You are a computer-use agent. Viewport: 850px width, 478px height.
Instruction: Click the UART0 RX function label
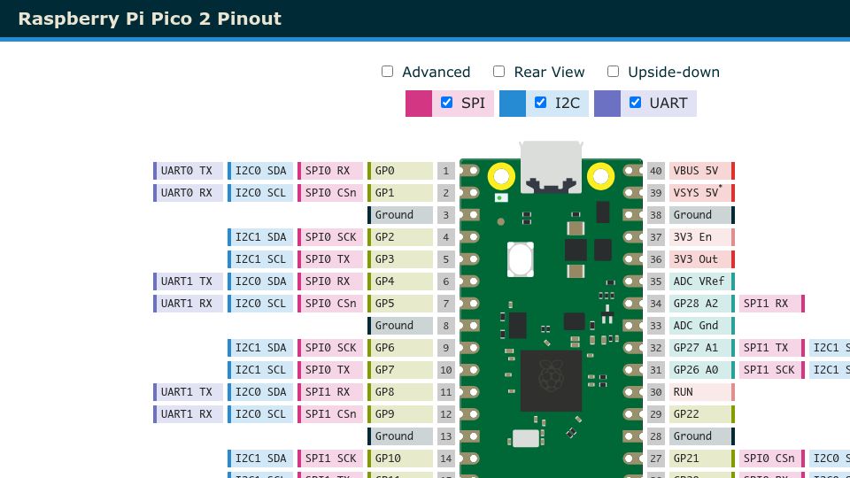tap(188, 193)
